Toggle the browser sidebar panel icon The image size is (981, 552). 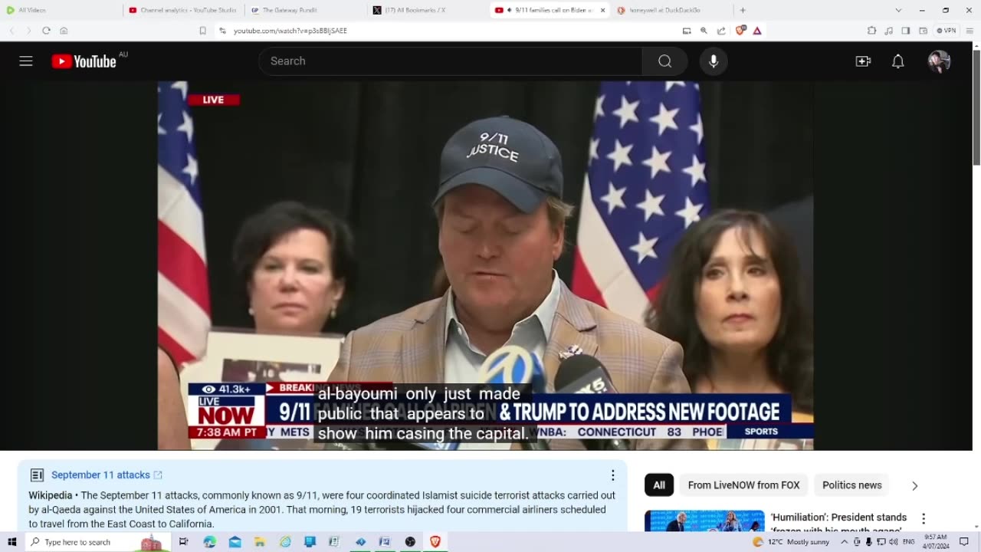click(906, 31)
